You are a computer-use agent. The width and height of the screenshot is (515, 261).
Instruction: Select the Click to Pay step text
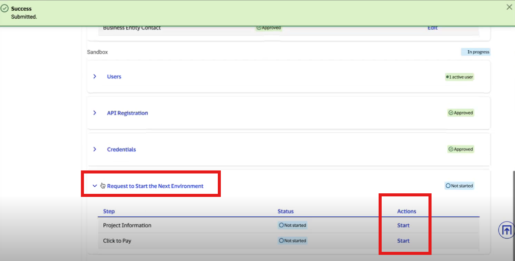[x=117, y=241]
